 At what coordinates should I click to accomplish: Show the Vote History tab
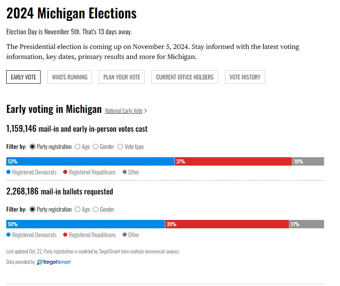[245, 77]
